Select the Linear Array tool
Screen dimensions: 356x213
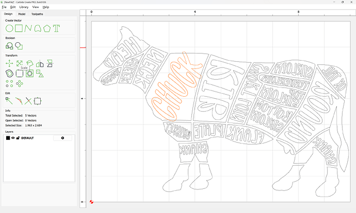click(x=9, y=83)
